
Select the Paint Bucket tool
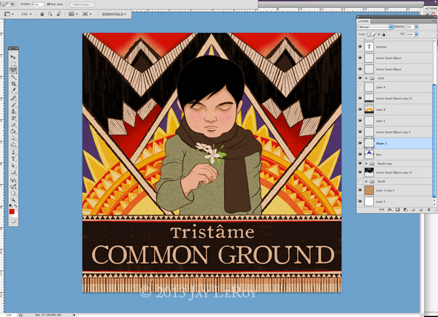(x=13, y=131)
